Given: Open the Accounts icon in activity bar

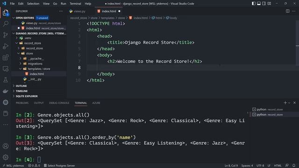Looking at the screenshot, I should tap(6, 146).
